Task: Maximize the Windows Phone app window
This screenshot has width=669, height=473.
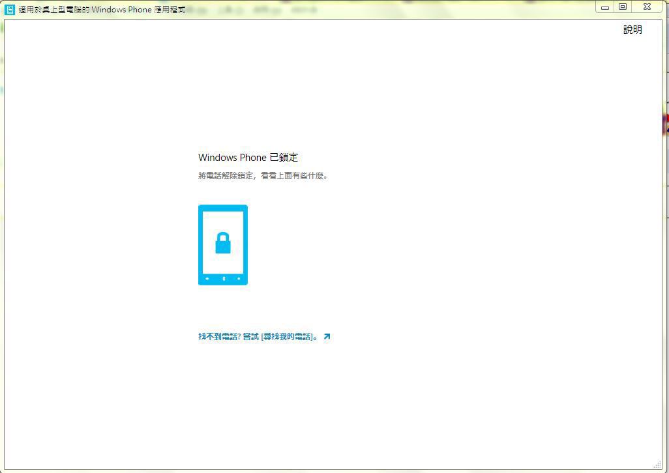Action: [623, 7]
